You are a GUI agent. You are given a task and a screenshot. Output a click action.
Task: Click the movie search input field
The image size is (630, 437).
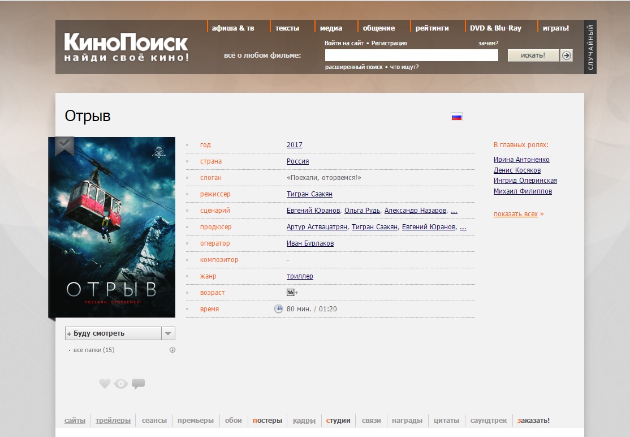pos(411,55)
